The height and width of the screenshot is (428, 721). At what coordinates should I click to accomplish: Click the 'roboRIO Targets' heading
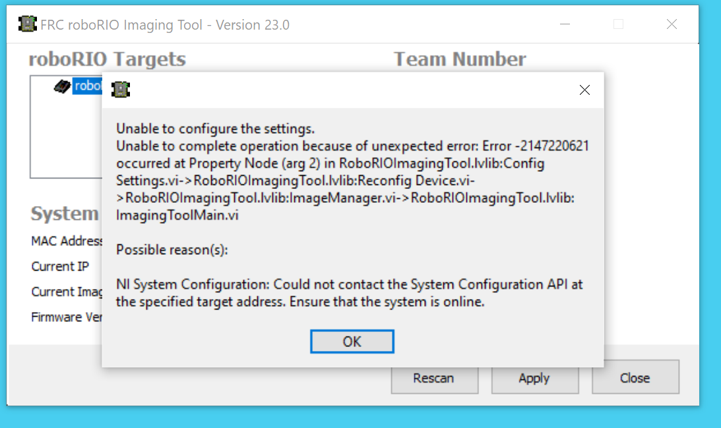pos(108,59)
